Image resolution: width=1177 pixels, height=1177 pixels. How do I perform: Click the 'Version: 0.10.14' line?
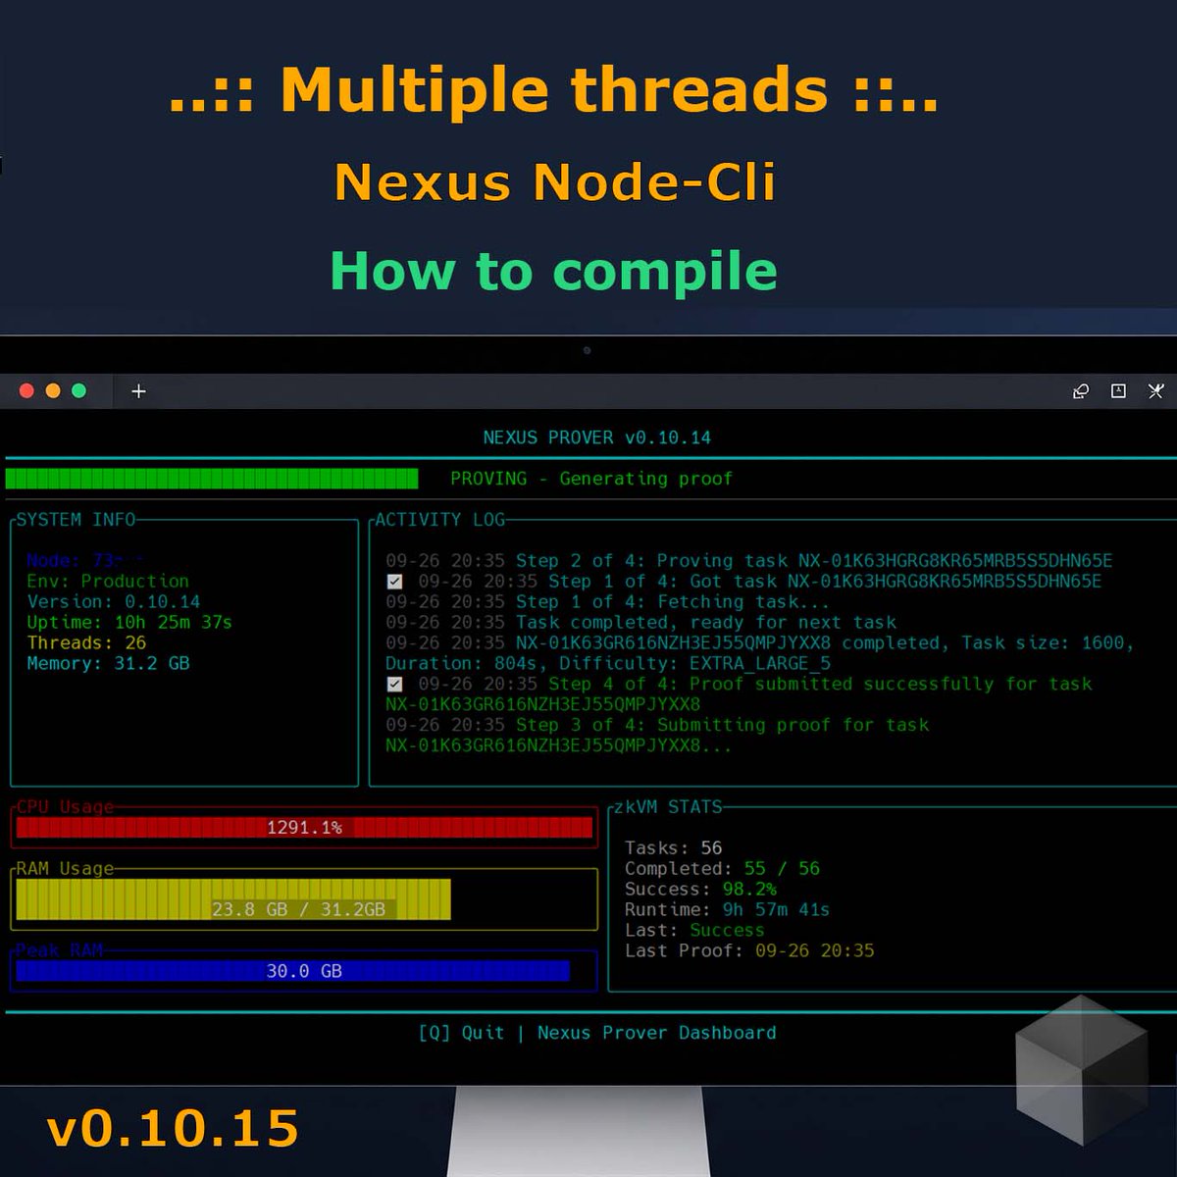tap(114, 602)
